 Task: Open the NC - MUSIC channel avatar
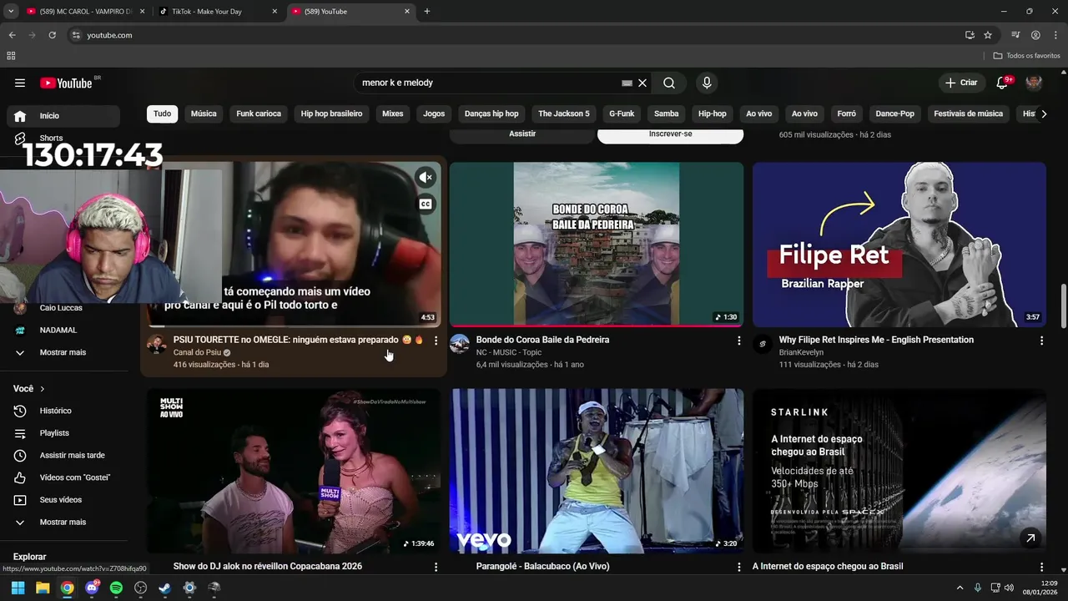pyautogui.click(x=459, y=344)
